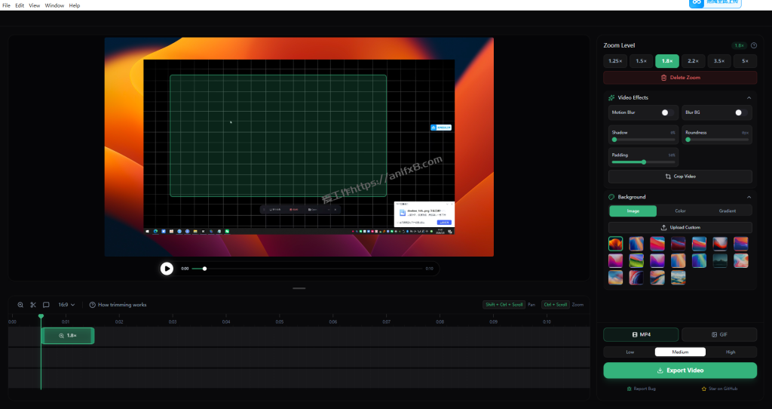
Task: Click the Zoom Level help icon
Action: (753, 45)
